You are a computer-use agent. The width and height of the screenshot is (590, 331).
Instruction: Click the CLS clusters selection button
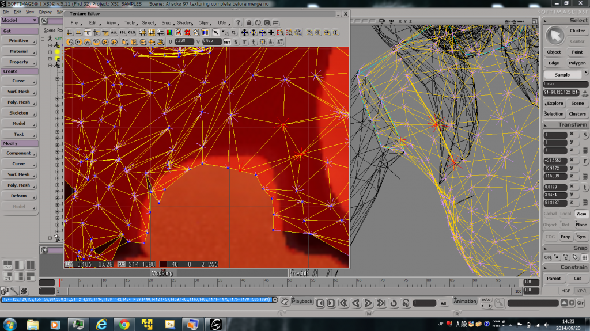tap(132, 33)
